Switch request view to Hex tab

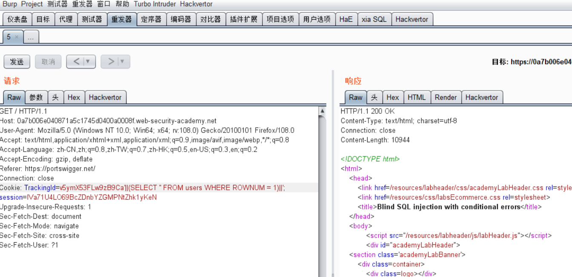point(74,97)
